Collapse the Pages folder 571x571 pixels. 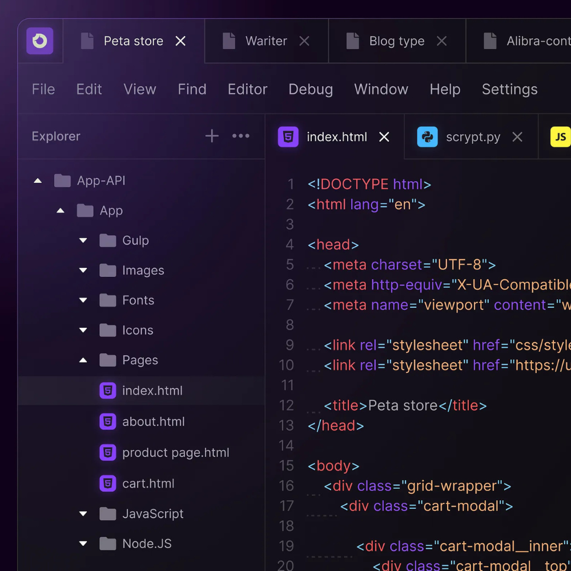(83, 360)
